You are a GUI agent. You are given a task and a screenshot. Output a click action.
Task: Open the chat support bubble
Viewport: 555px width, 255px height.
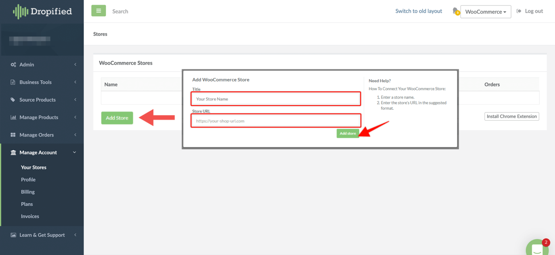click(538, 248)
